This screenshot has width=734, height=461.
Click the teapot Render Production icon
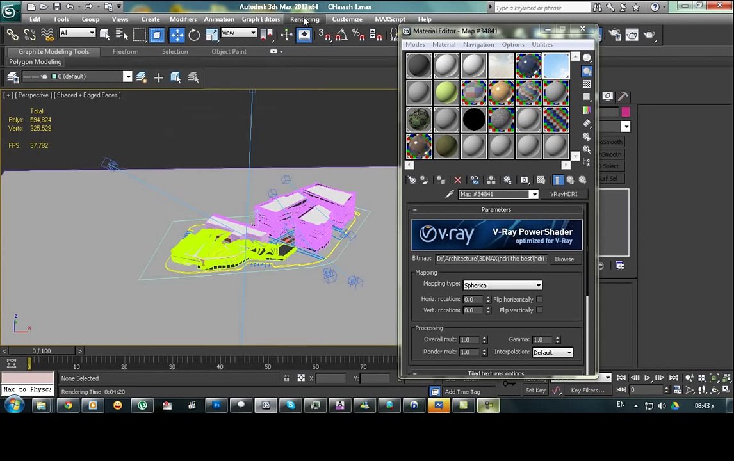pos(649,35)
